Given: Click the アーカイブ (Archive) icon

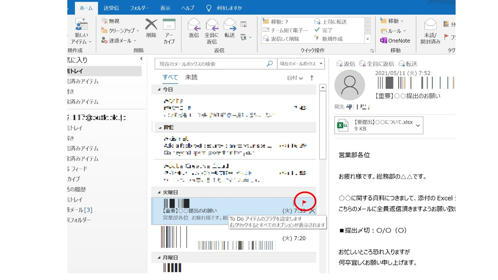Looking at the screenshot, I should [169, 27].
